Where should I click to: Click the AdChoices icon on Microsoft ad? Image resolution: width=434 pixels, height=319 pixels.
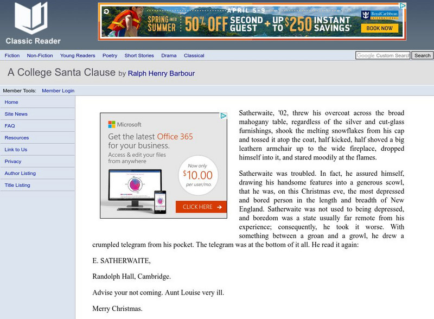(x=224, y=116)
